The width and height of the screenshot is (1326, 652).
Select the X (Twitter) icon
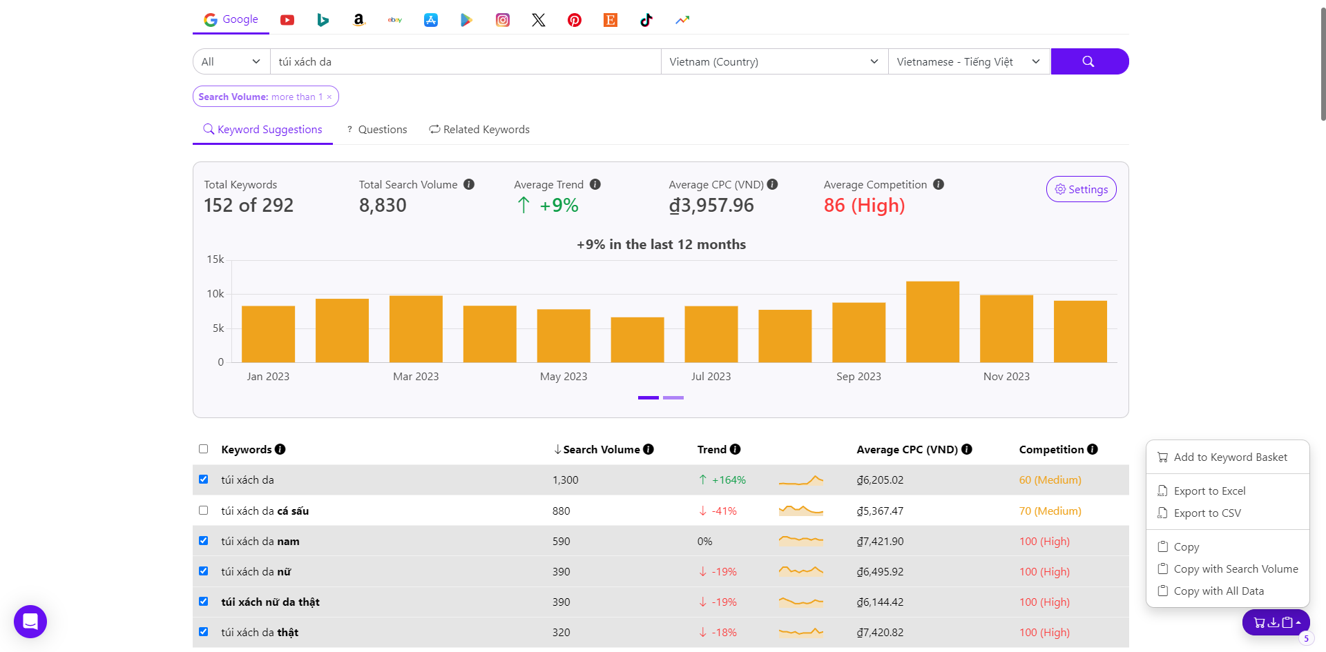(x=539, y=20)
